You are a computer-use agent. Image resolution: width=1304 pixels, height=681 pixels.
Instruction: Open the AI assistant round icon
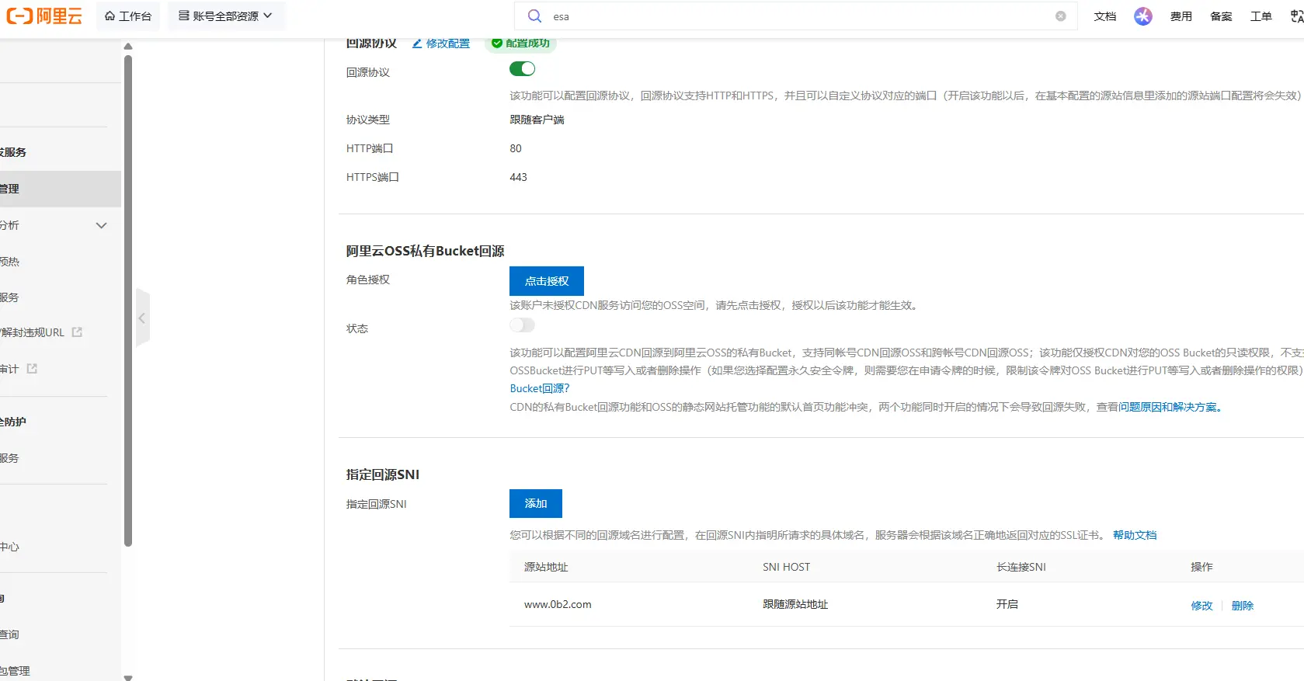pyautogui.click(x=1142, y=16)
